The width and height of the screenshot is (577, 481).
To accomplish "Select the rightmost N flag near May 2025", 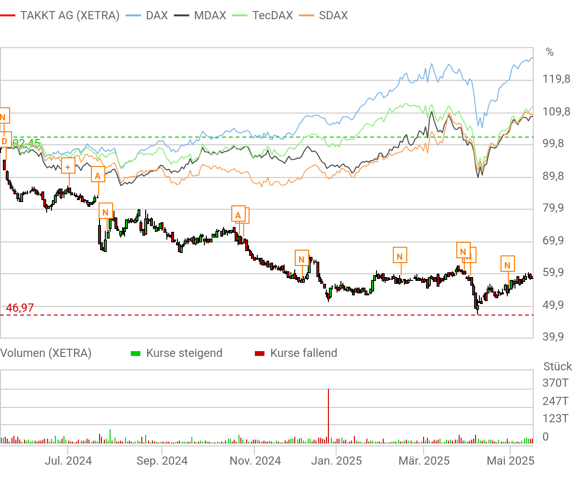I will (x=507, y=264).
